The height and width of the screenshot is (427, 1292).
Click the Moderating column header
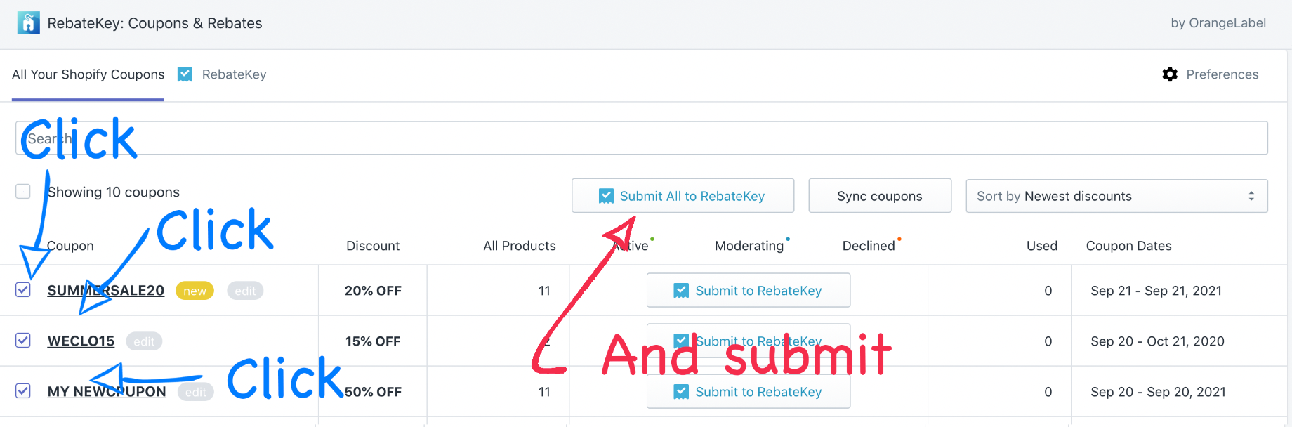(749, 246)
